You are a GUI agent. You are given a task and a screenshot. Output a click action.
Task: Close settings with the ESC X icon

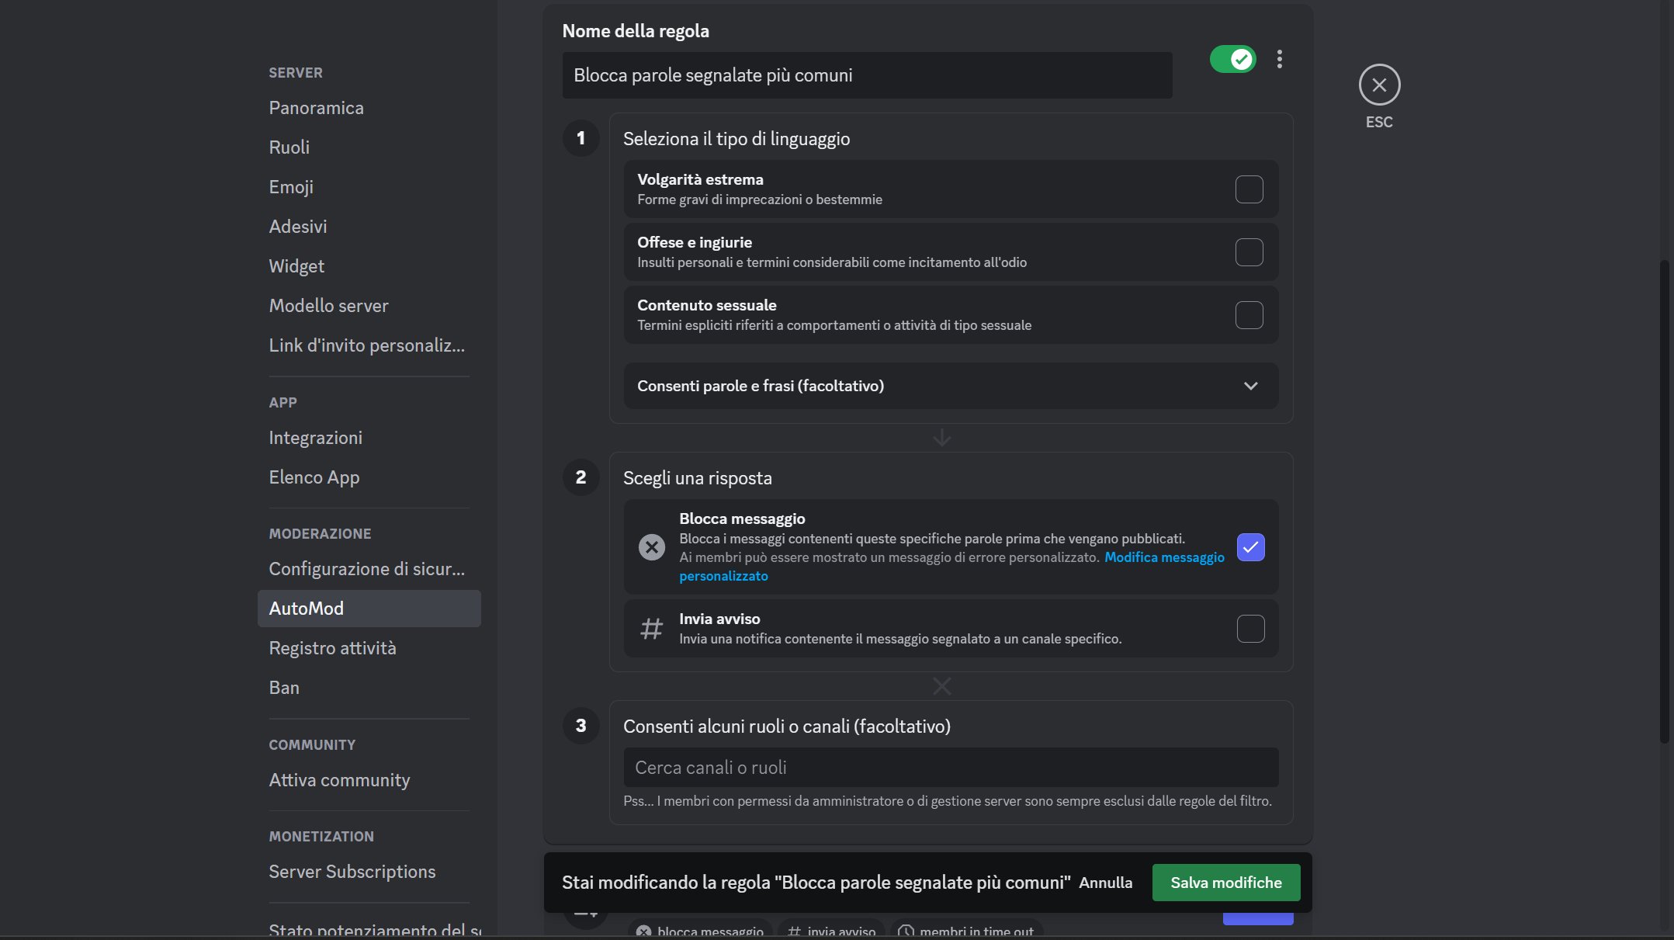point(1379,85)
